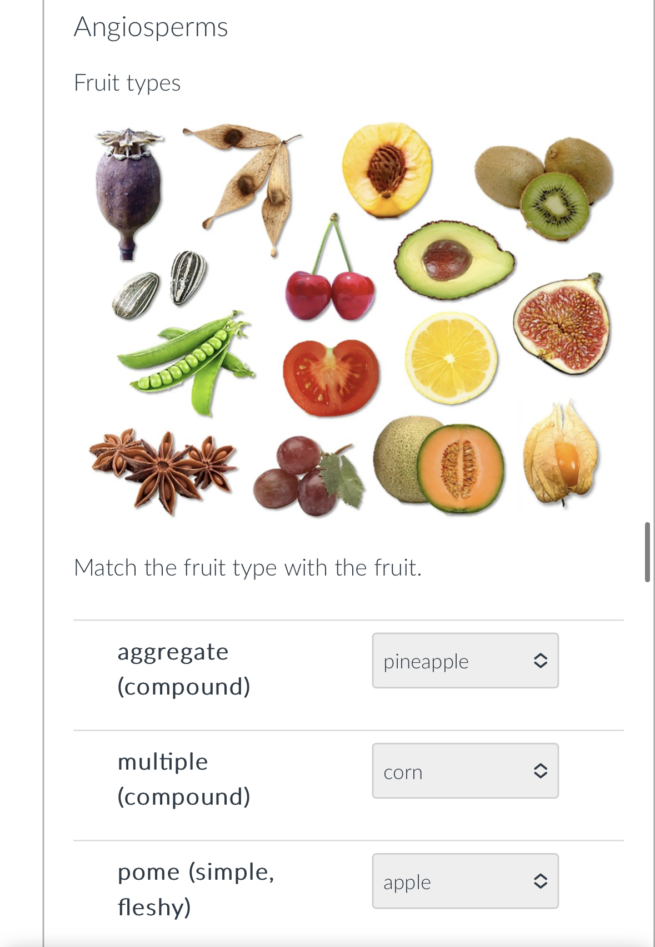
Task: Open the corn dropdown for multiple fruit
Action: [465, 771]
